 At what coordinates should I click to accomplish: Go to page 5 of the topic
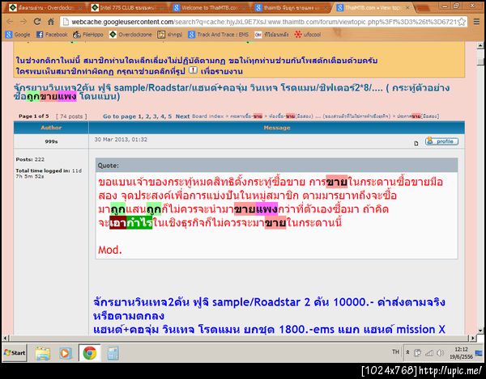(169, 116)
